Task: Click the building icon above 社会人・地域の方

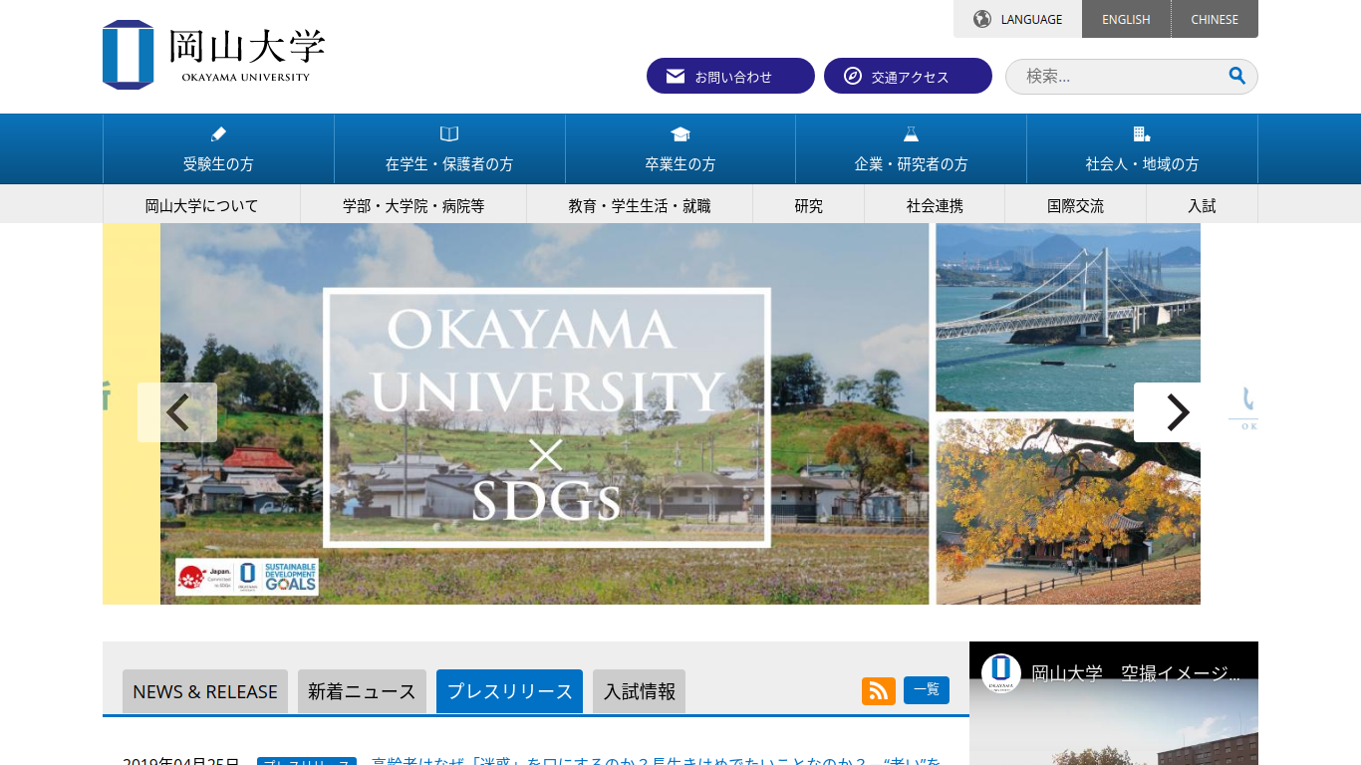Action: 1142,134
